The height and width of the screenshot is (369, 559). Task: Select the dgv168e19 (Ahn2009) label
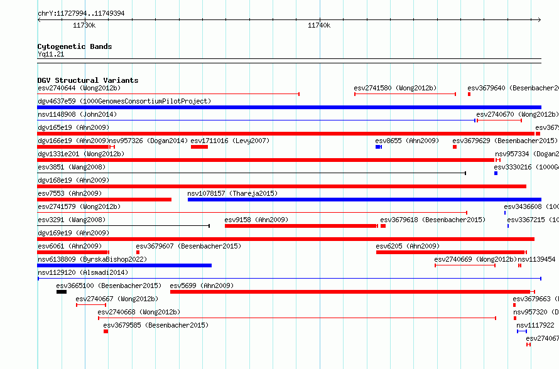point(73,180)
